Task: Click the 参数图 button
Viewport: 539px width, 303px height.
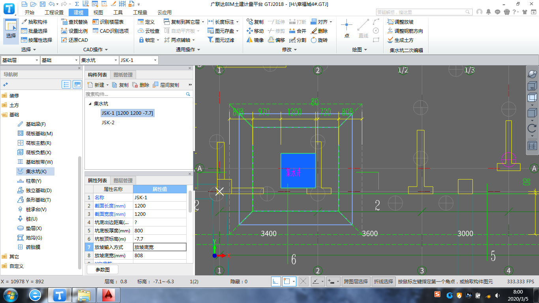Action: point(103,269)
